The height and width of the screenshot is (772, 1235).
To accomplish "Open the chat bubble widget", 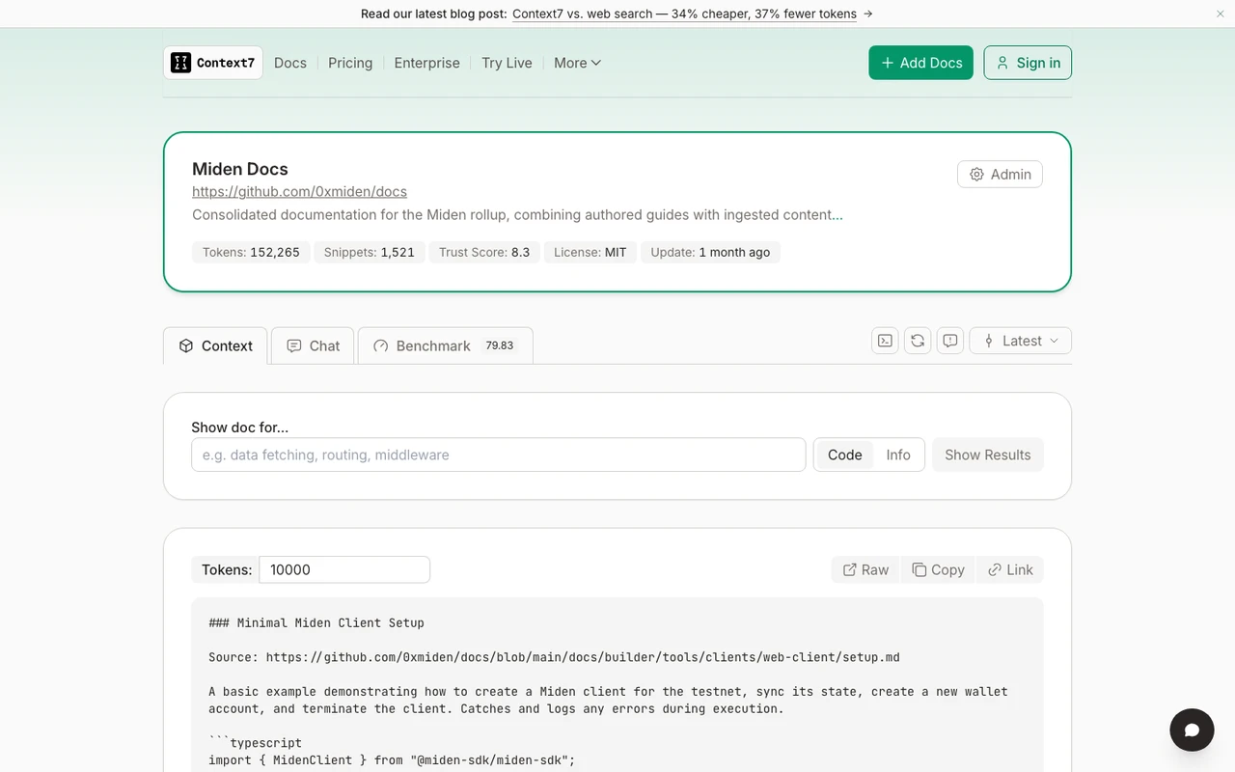I will [1192, 730].
